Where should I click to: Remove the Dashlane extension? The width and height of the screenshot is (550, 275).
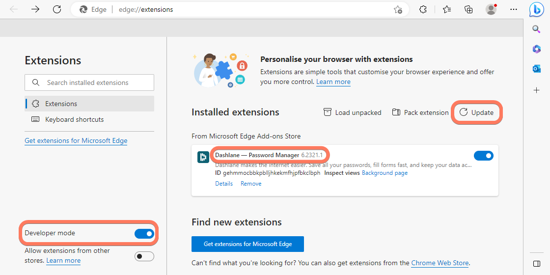[x=251, y=184]
